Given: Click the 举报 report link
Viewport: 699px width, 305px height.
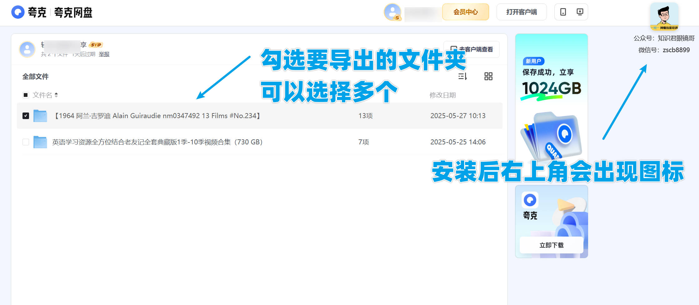Looking at the screenshot, I should (x=104, y=54).
